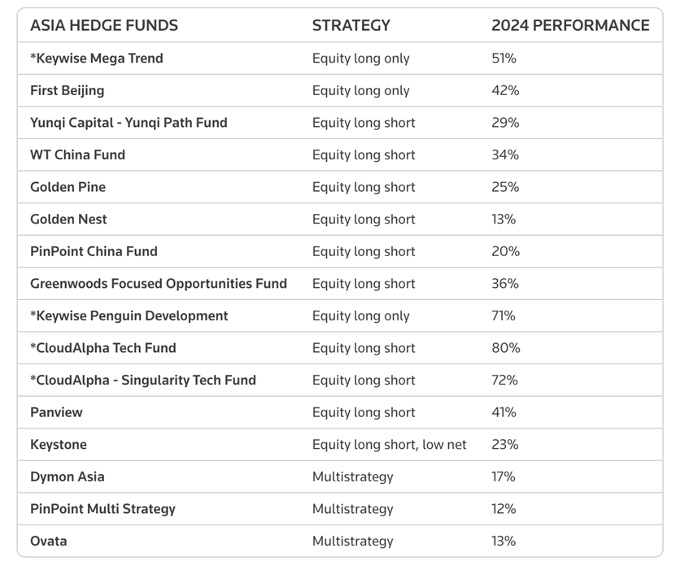Viewport: 676px width, 570px height.
Task: Click the Panview fund name
Action: pyautogui.click(x=56, y=412)
